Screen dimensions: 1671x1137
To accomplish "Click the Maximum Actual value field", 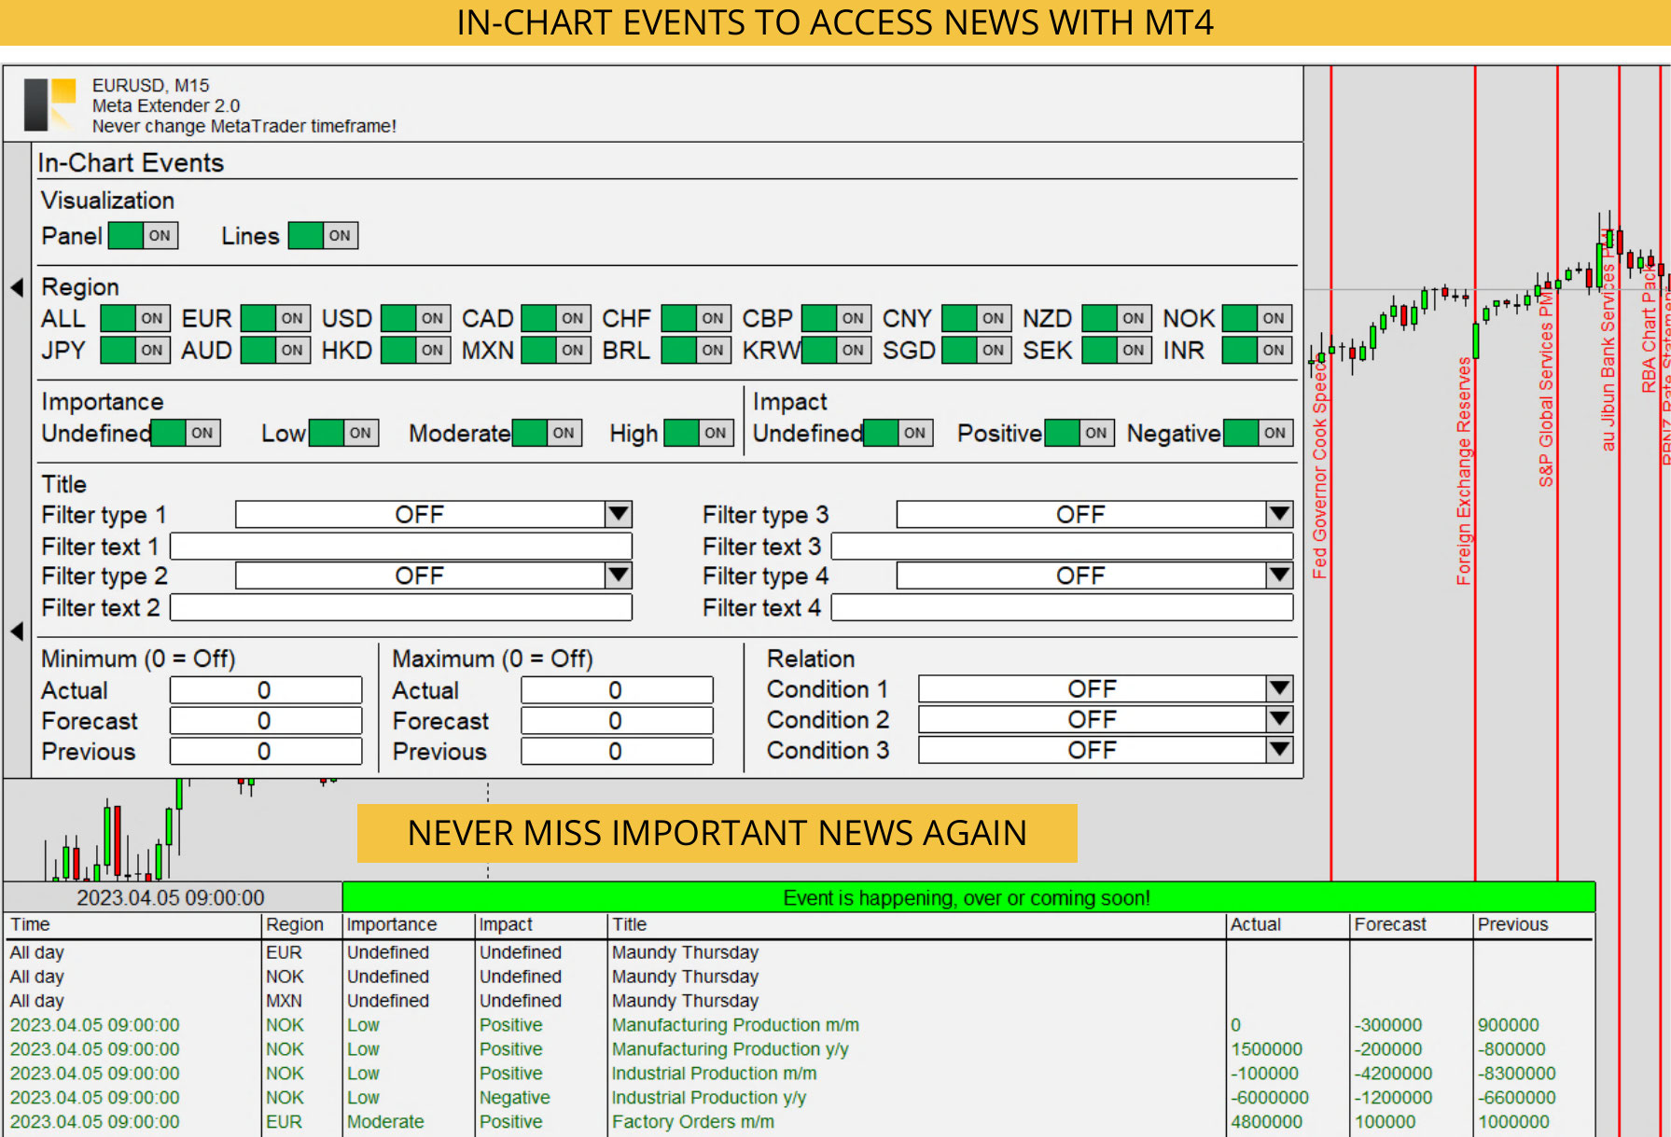I will coord(617,690).
